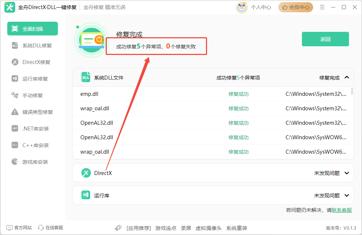Open 官方网站 in the footer

(19, 228)
